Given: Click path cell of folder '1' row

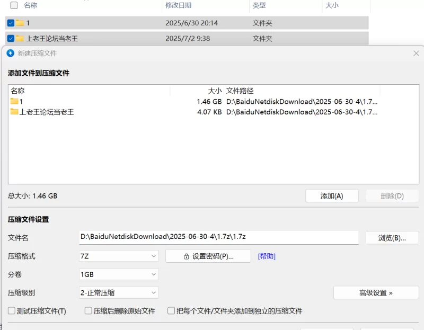Looking at the screenshot, I should pyautogui.click(x=302, y=102).
